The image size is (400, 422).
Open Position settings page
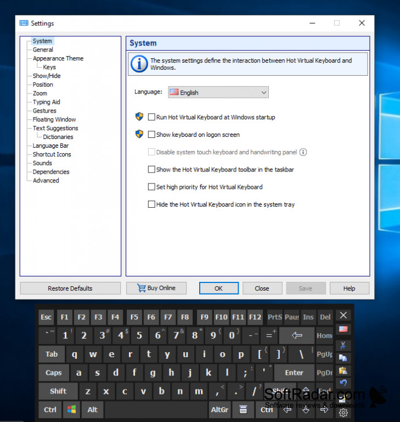click(43, 85)
